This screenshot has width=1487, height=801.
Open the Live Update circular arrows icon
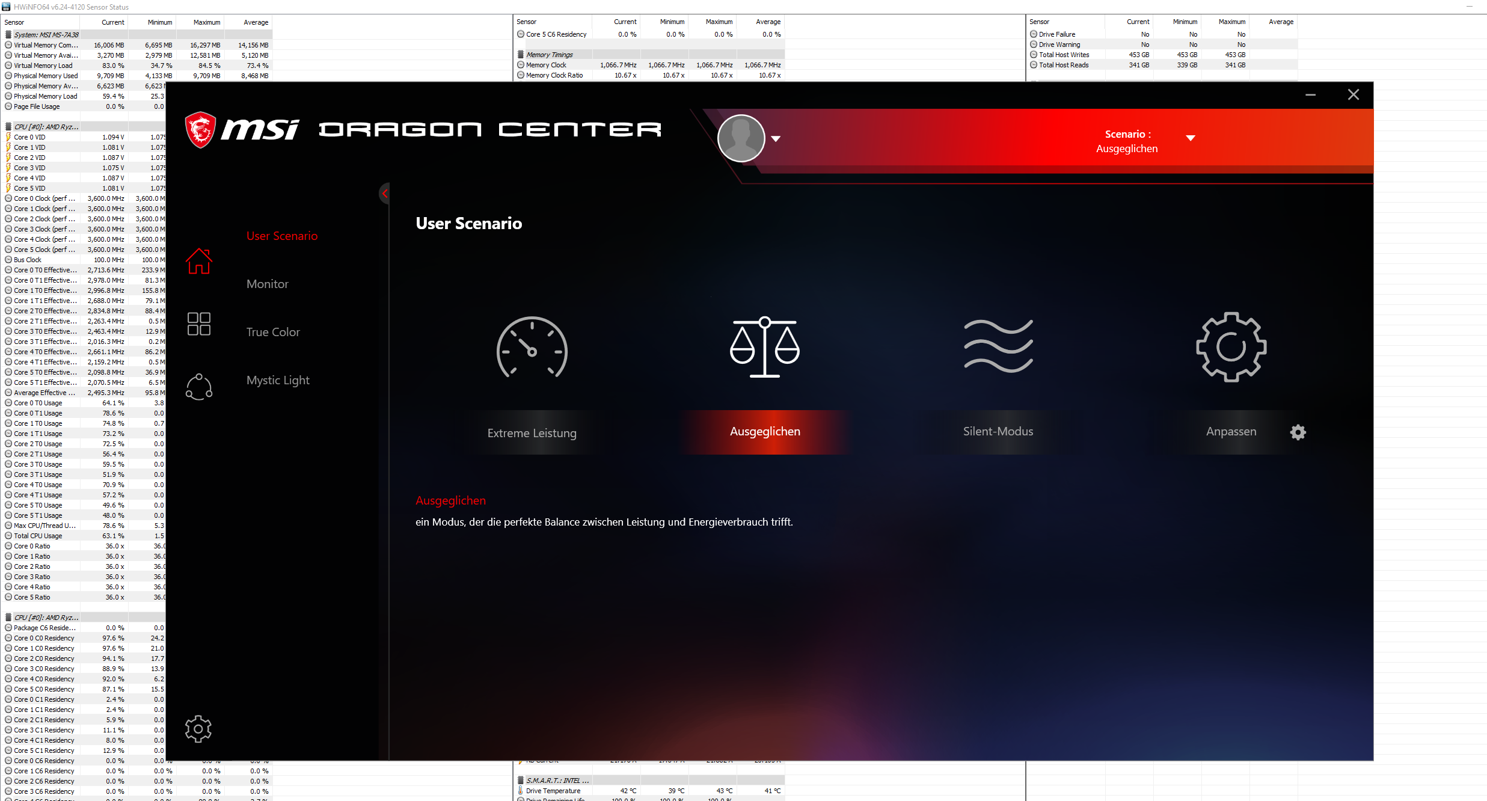(199, 387)
